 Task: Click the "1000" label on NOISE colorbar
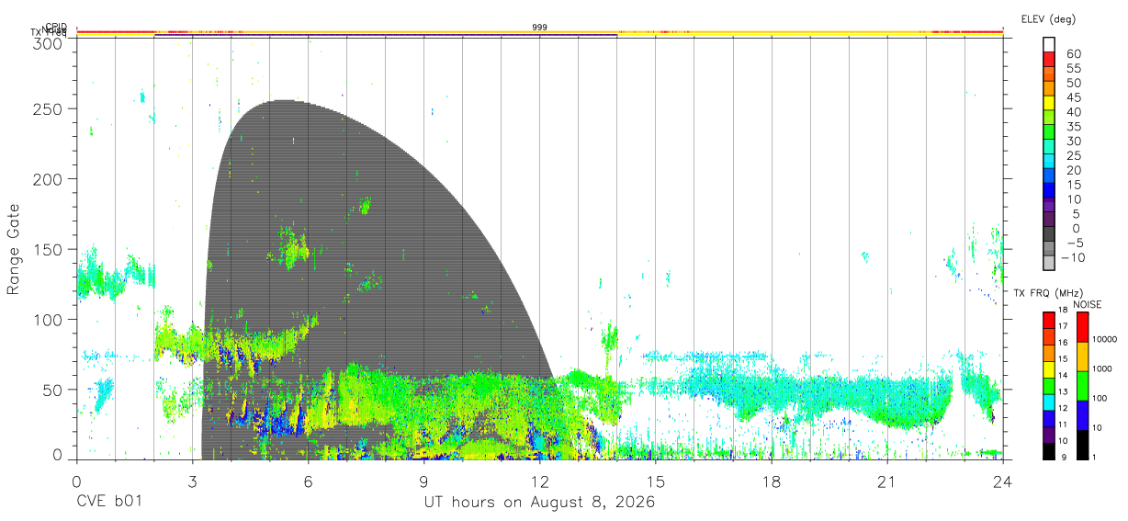[x=1104, y=368]
